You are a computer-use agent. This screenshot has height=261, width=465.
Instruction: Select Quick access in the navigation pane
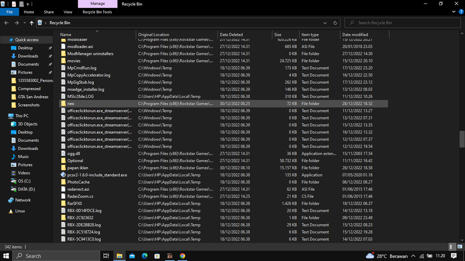(x=27, y=40)
